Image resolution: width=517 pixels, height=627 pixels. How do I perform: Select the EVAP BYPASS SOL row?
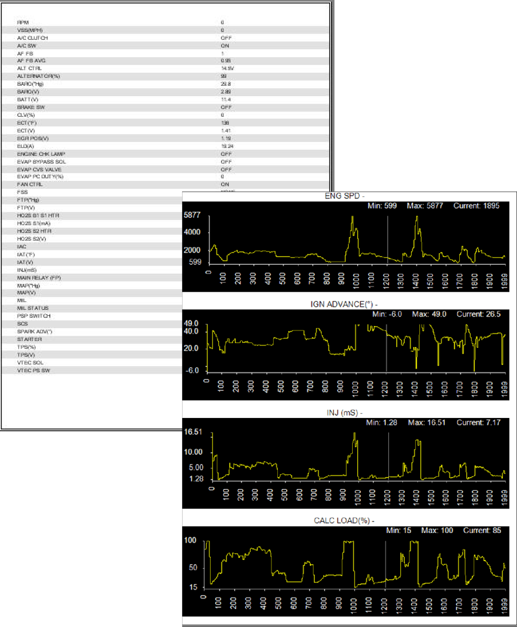click(41, 162)
